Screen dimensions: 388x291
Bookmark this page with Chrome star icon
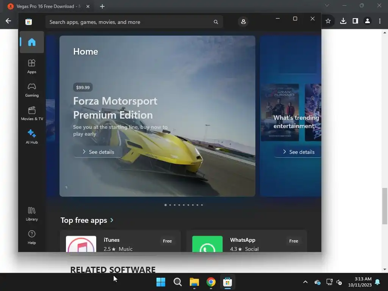(328, 21)
